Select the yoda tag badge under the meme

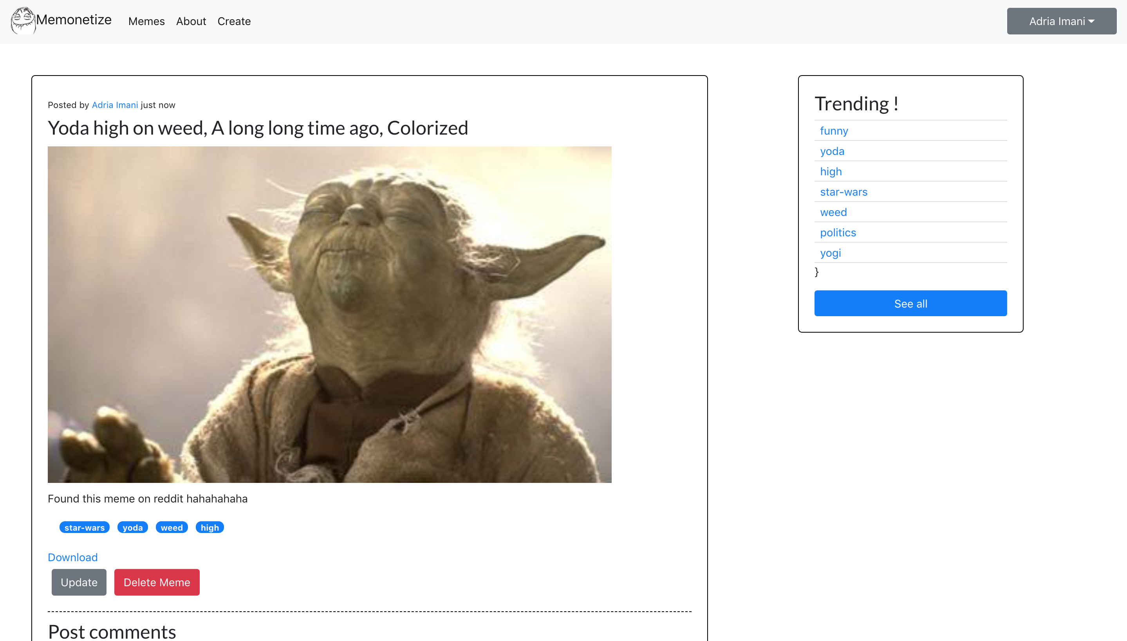click(x=133, y=528)
